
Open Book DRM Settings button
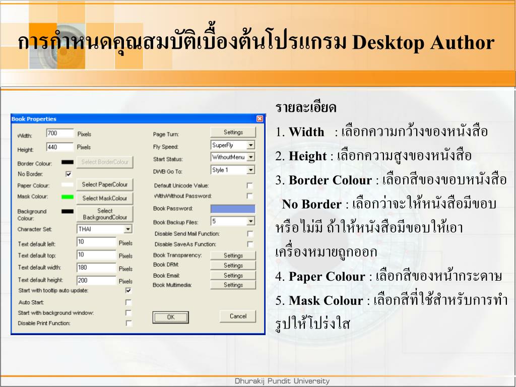(233, 265)
